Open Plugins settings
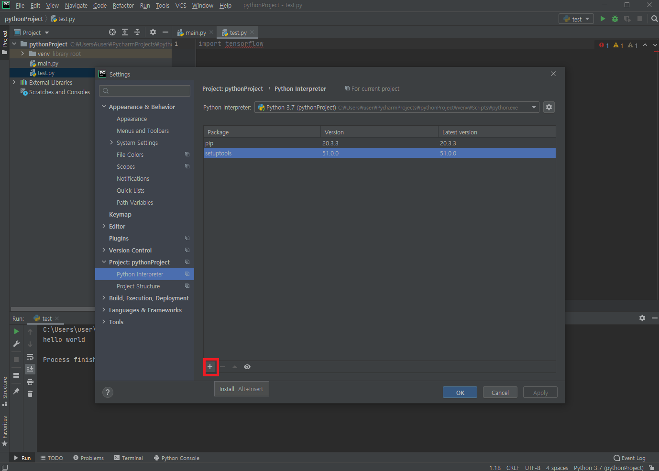659x471 pixels. point(119,238)
